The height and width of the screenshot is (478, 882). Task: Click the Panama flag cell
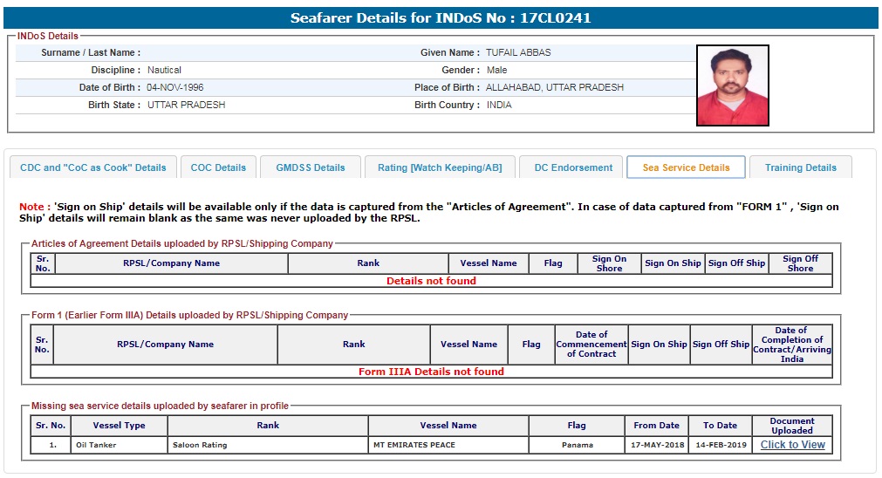(x=577, y=445)
